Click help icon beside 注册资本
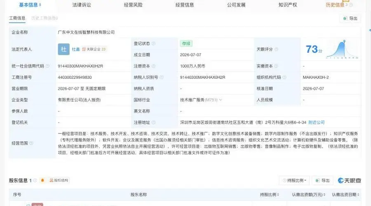Image resolution: width=371 pixels, height=206 pixels. tap(154, 66)
